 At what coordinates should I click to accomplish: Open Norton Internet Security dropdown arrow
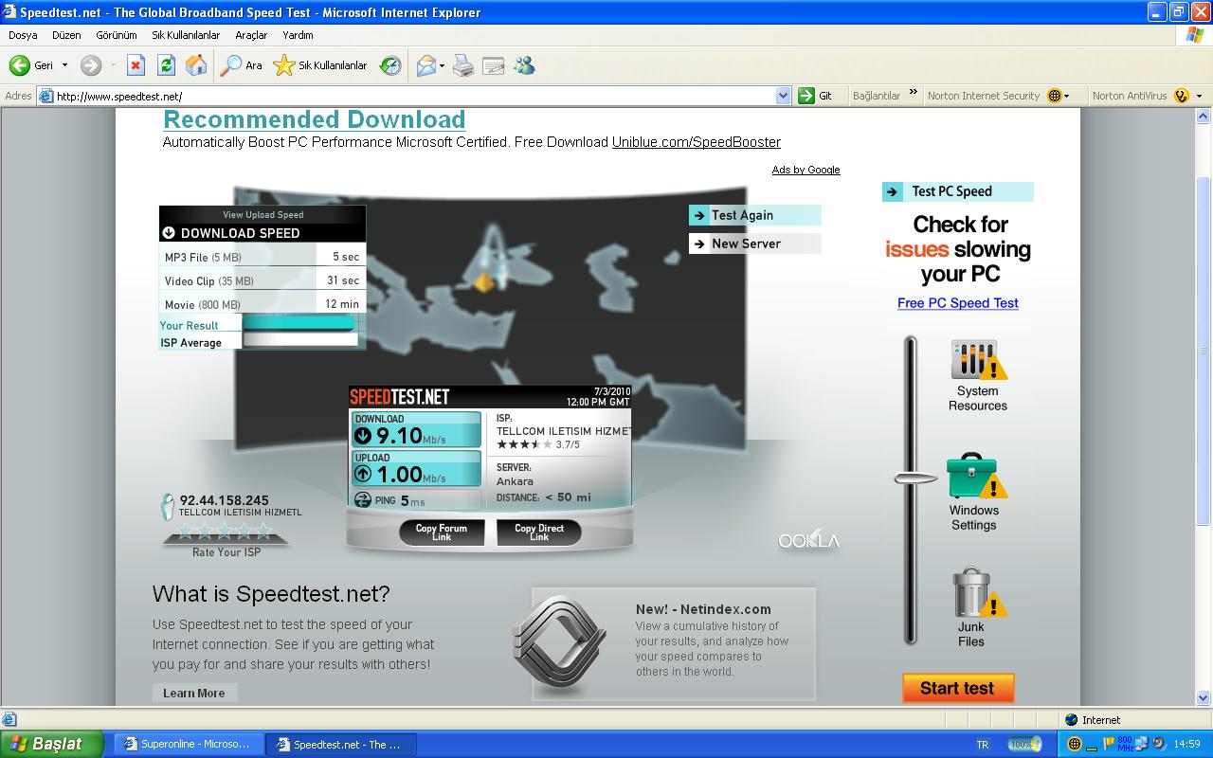click(1067, 96)
